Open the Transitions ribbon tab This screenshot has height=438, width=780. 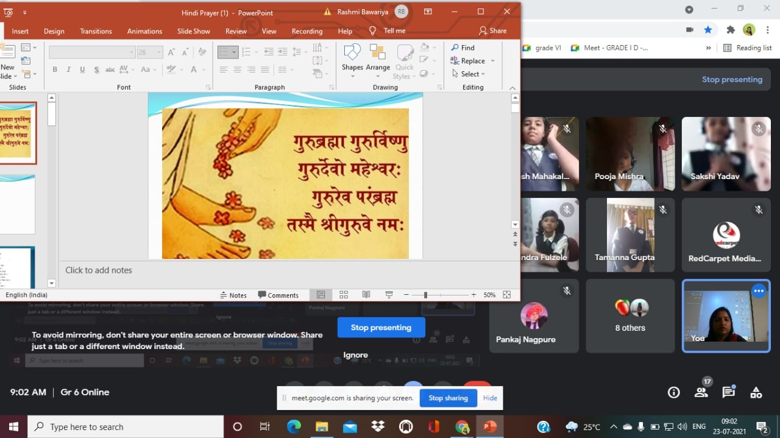[x=96, y=31]
